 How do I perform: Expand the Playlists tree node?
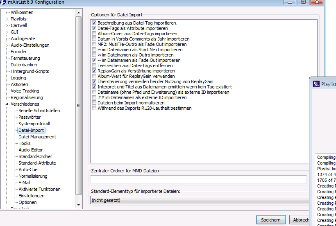7,19
